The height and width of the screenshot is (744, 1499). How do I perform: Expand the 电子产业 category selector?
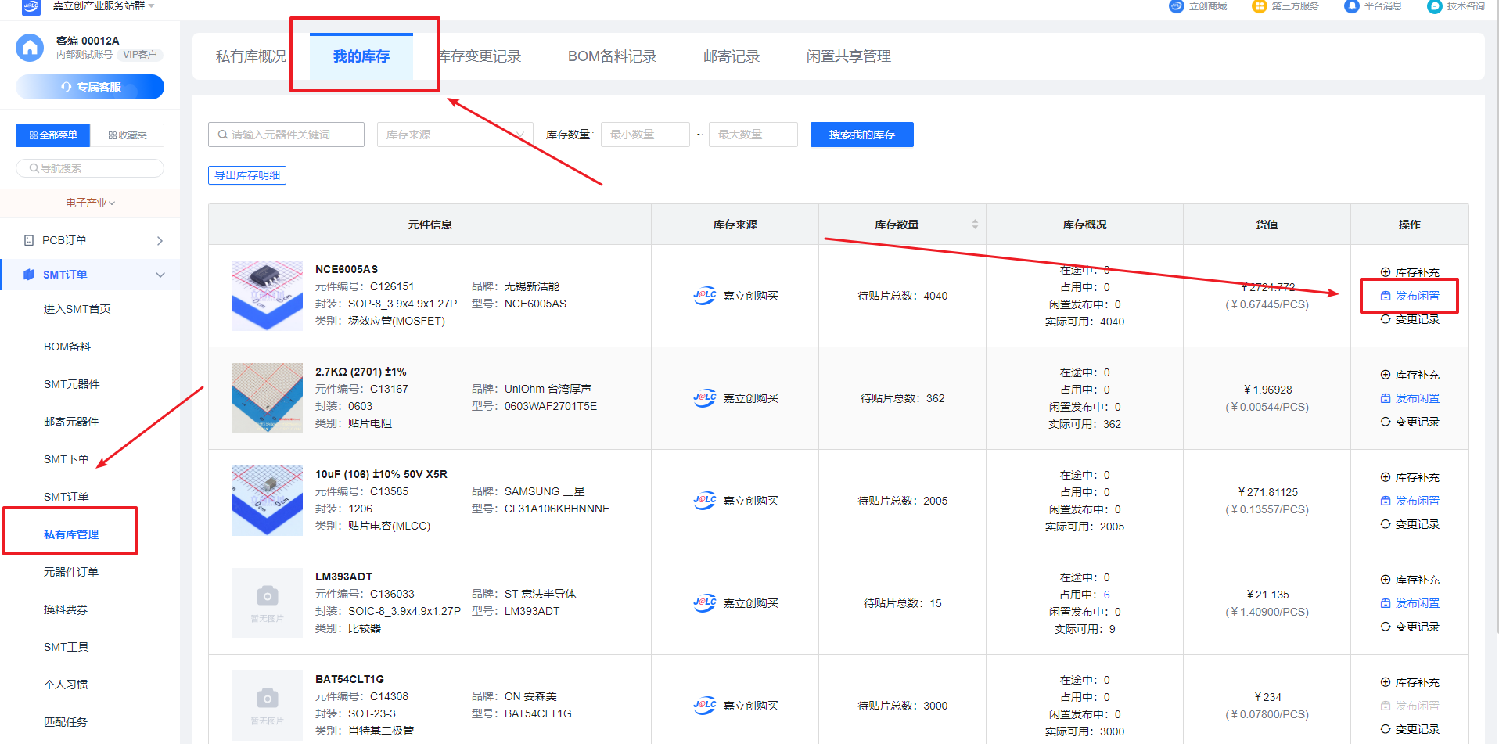tap(90, 203)
